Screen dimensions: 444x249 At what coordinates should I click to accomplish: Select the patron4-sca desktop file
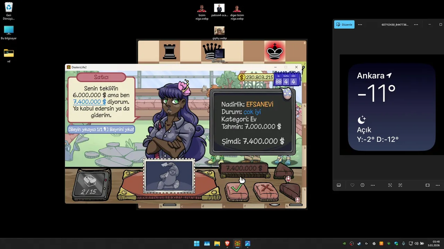219,10
